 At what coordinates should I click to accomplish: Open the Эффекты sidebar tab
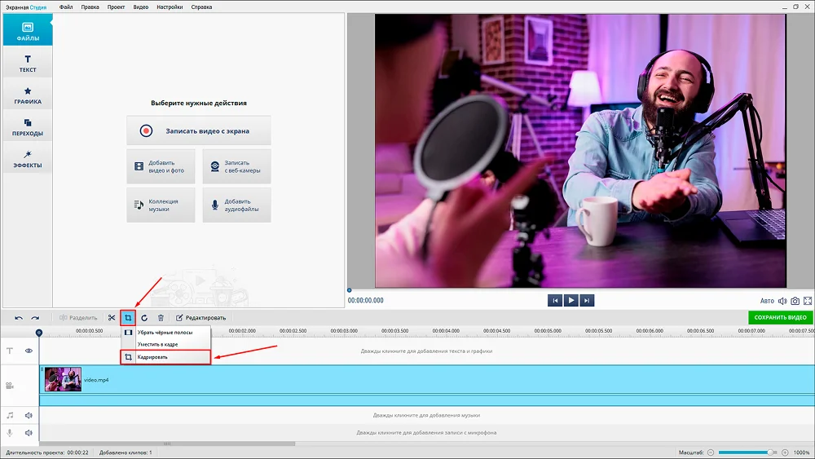pos(28,158)
